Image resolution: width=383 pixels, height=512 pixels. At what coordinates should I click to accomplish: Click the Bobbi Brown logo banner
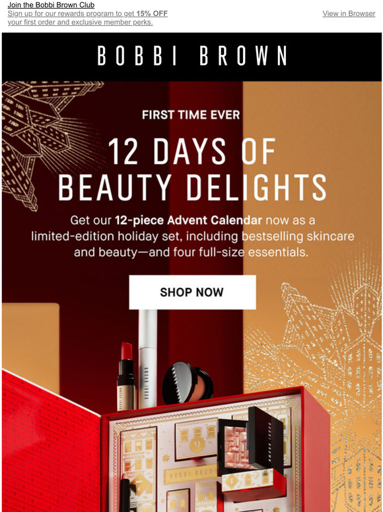pos(191,56)
